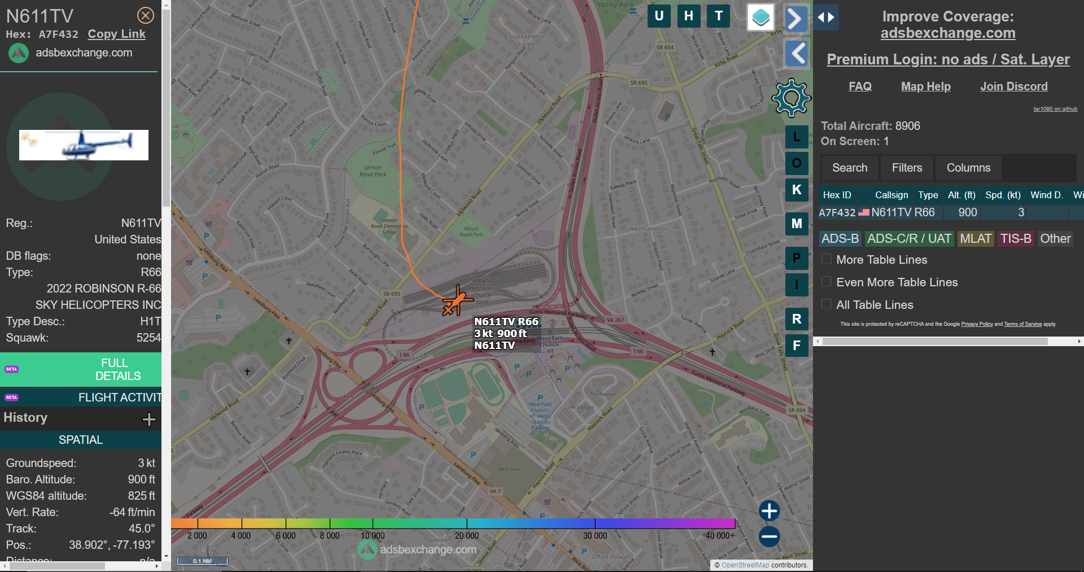1084x572 pixels.
Task: Switch to the Filters tab
Action: point(907,168)
